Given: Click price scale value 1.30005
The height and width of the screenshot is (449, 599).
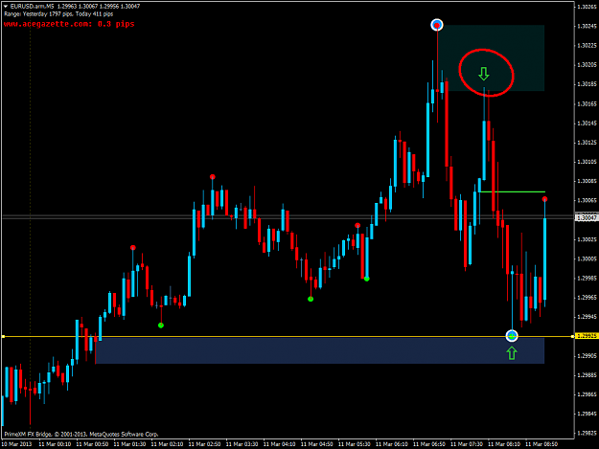Looking at the screenshot, I should point(587,258).
